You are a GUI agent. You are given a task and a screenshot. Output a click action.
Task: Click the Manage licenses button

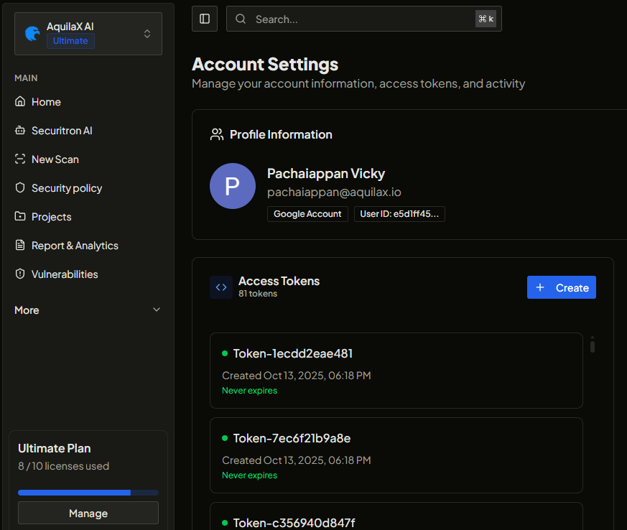click(x=88, y=513)
